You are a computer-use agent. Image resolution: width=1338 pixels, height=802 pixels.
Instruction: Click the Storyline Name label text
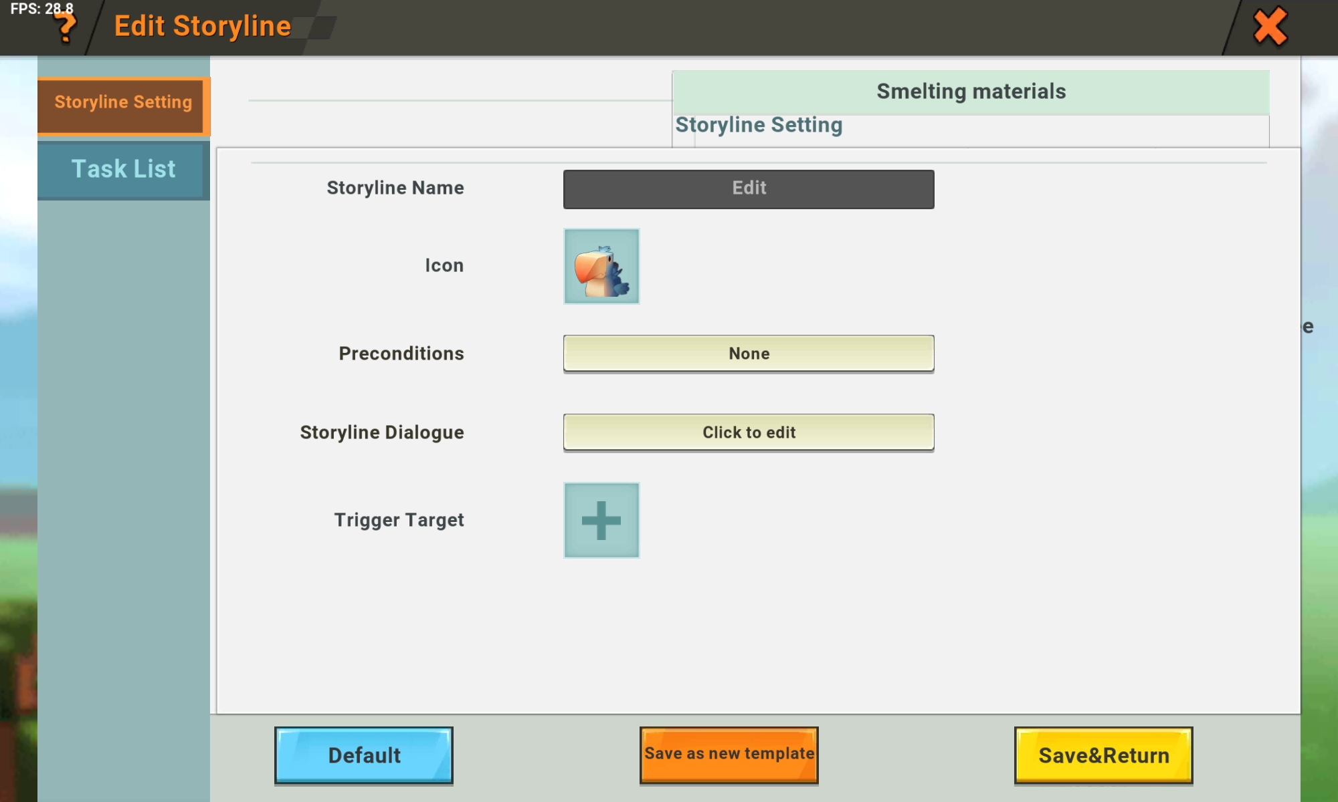[x=395, y=188]
